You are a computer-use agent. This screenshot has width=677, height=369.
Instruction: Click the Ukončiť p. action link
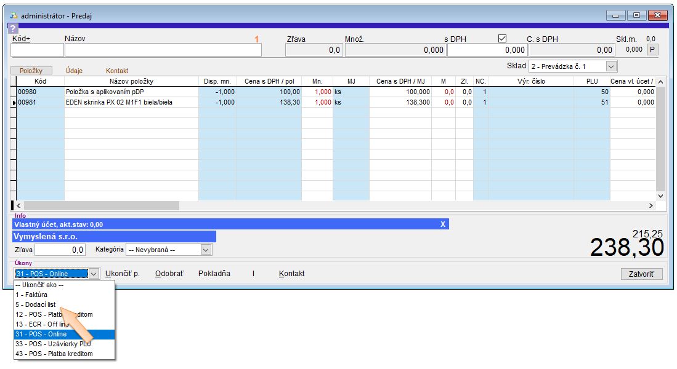pos(123,274)
